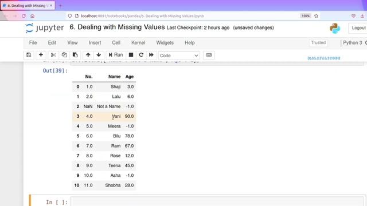
Task: Click the name Rose in table
Action: tap(115, 156)
